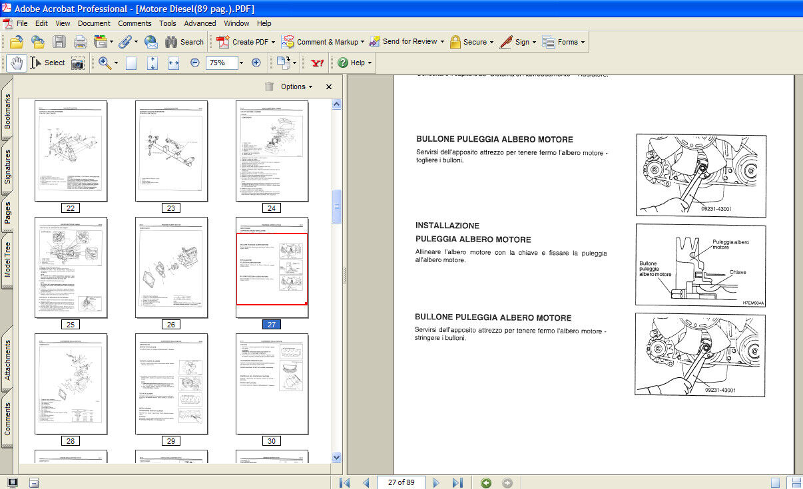Image resolution: width=803 pixels, height=489 pixels.
Task: Click the Fit Width icon
Action: [x=174, y=63]
